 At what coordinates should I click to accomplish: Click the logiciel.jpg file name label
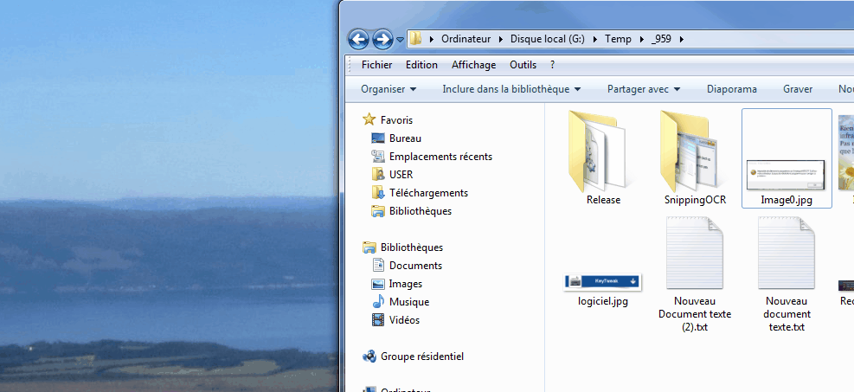point(603,301)
